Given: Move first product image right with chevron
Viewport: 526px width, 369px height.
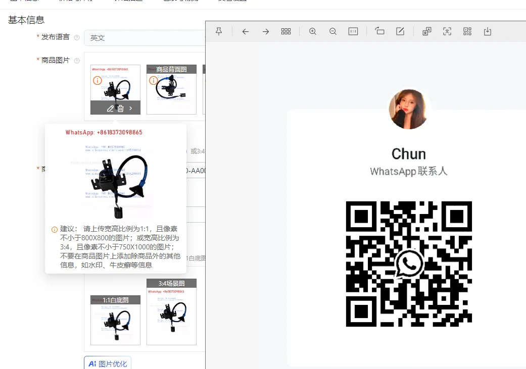Looking at the screenshot, I should coord(130,109).
